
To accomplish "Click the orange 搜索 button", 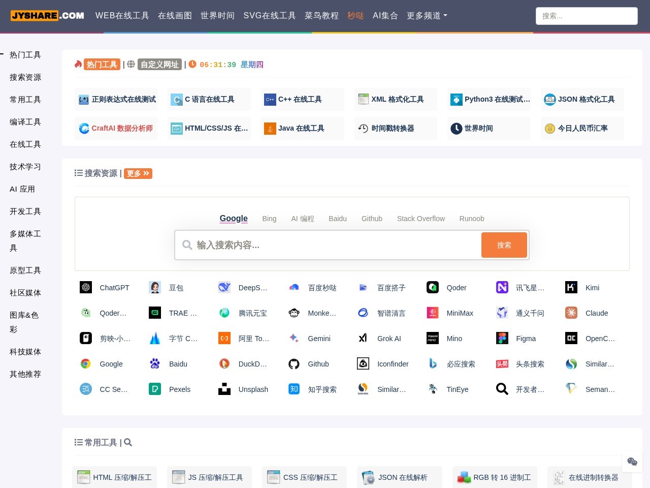I will 504,245.
